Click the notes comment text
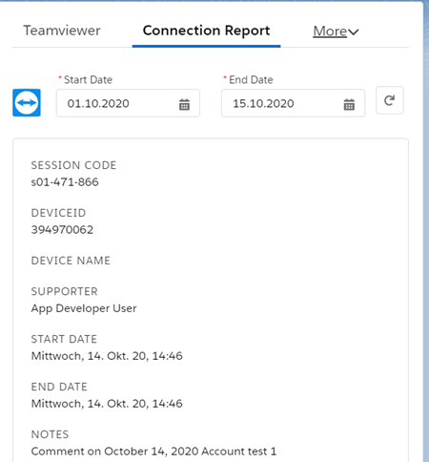This screenshot has height=462, width=429. [x=153, y=451]
